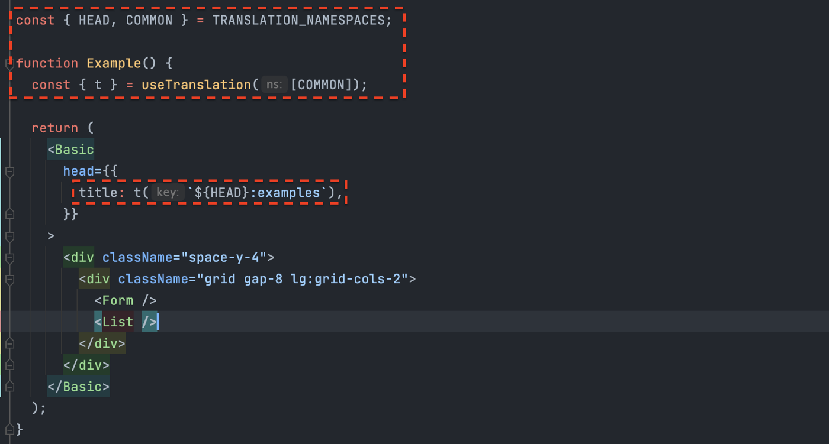Viewport: 829px width, 444px height.
Task: Click the yellow gutter marker near the grid div
Action: click(2, 283)
